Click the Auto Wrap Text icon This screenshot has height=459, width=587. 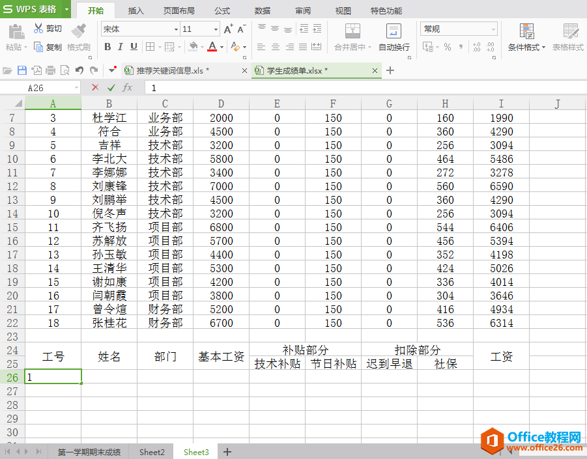(394, 31)
